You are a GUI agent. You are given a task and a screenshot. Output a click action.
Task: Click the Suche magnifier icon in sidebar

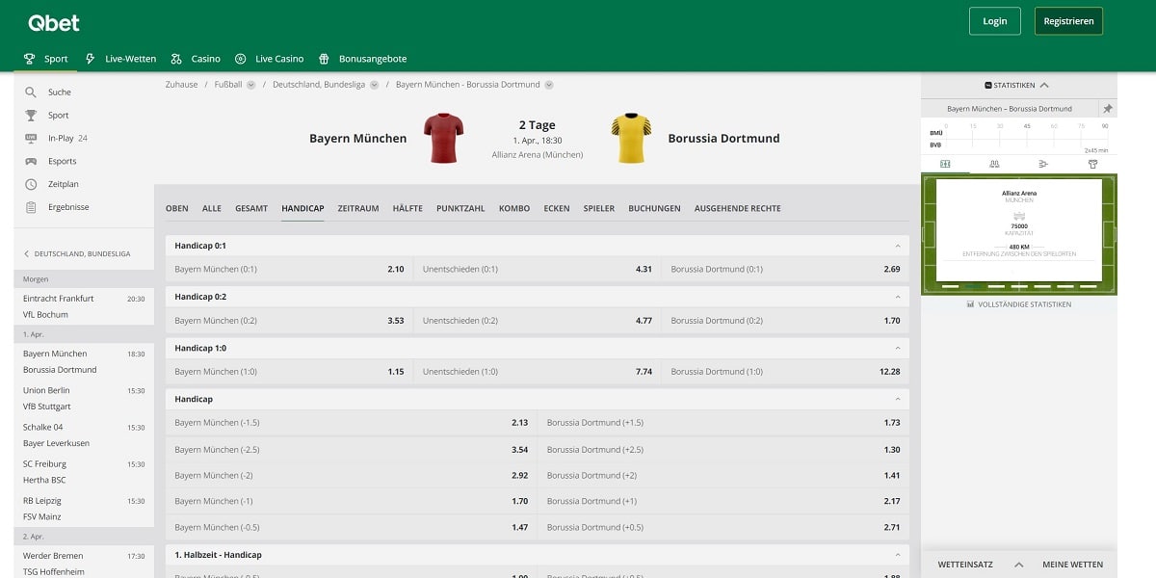tap(31, 92)
